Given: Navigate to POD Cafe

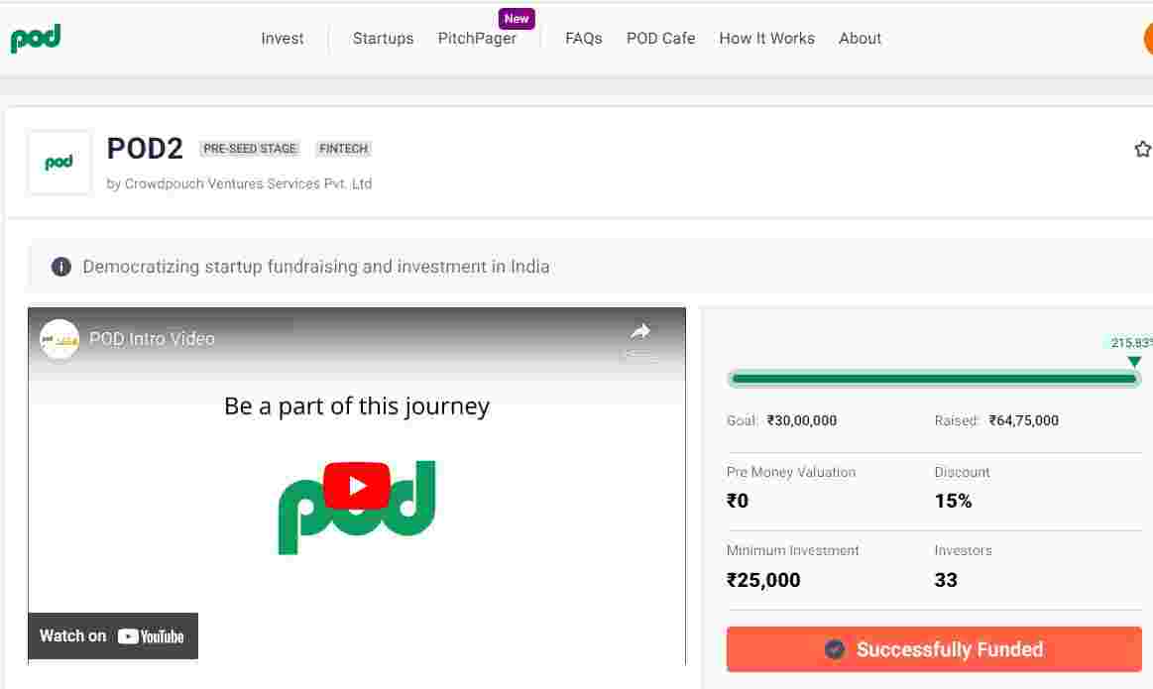Looking at the screenshot, I should point(660,39).
